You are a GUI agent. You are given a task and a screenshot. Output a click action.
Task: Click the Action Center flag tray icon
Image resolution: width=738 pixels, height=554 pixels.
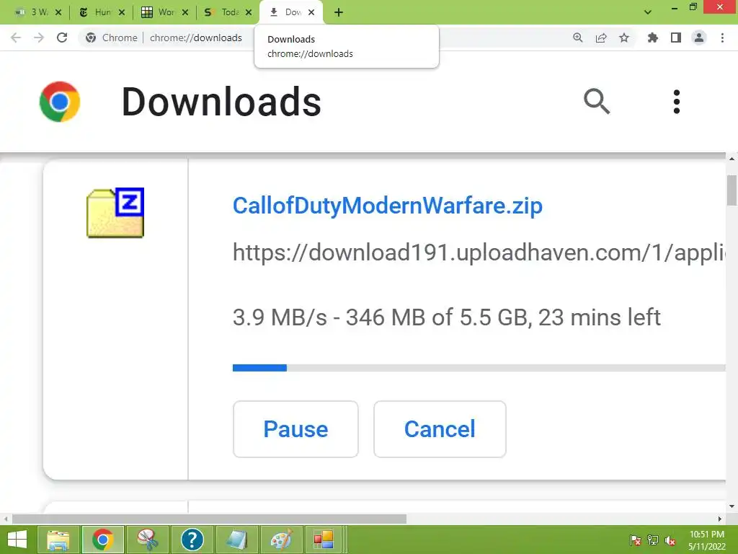point(635,540)
